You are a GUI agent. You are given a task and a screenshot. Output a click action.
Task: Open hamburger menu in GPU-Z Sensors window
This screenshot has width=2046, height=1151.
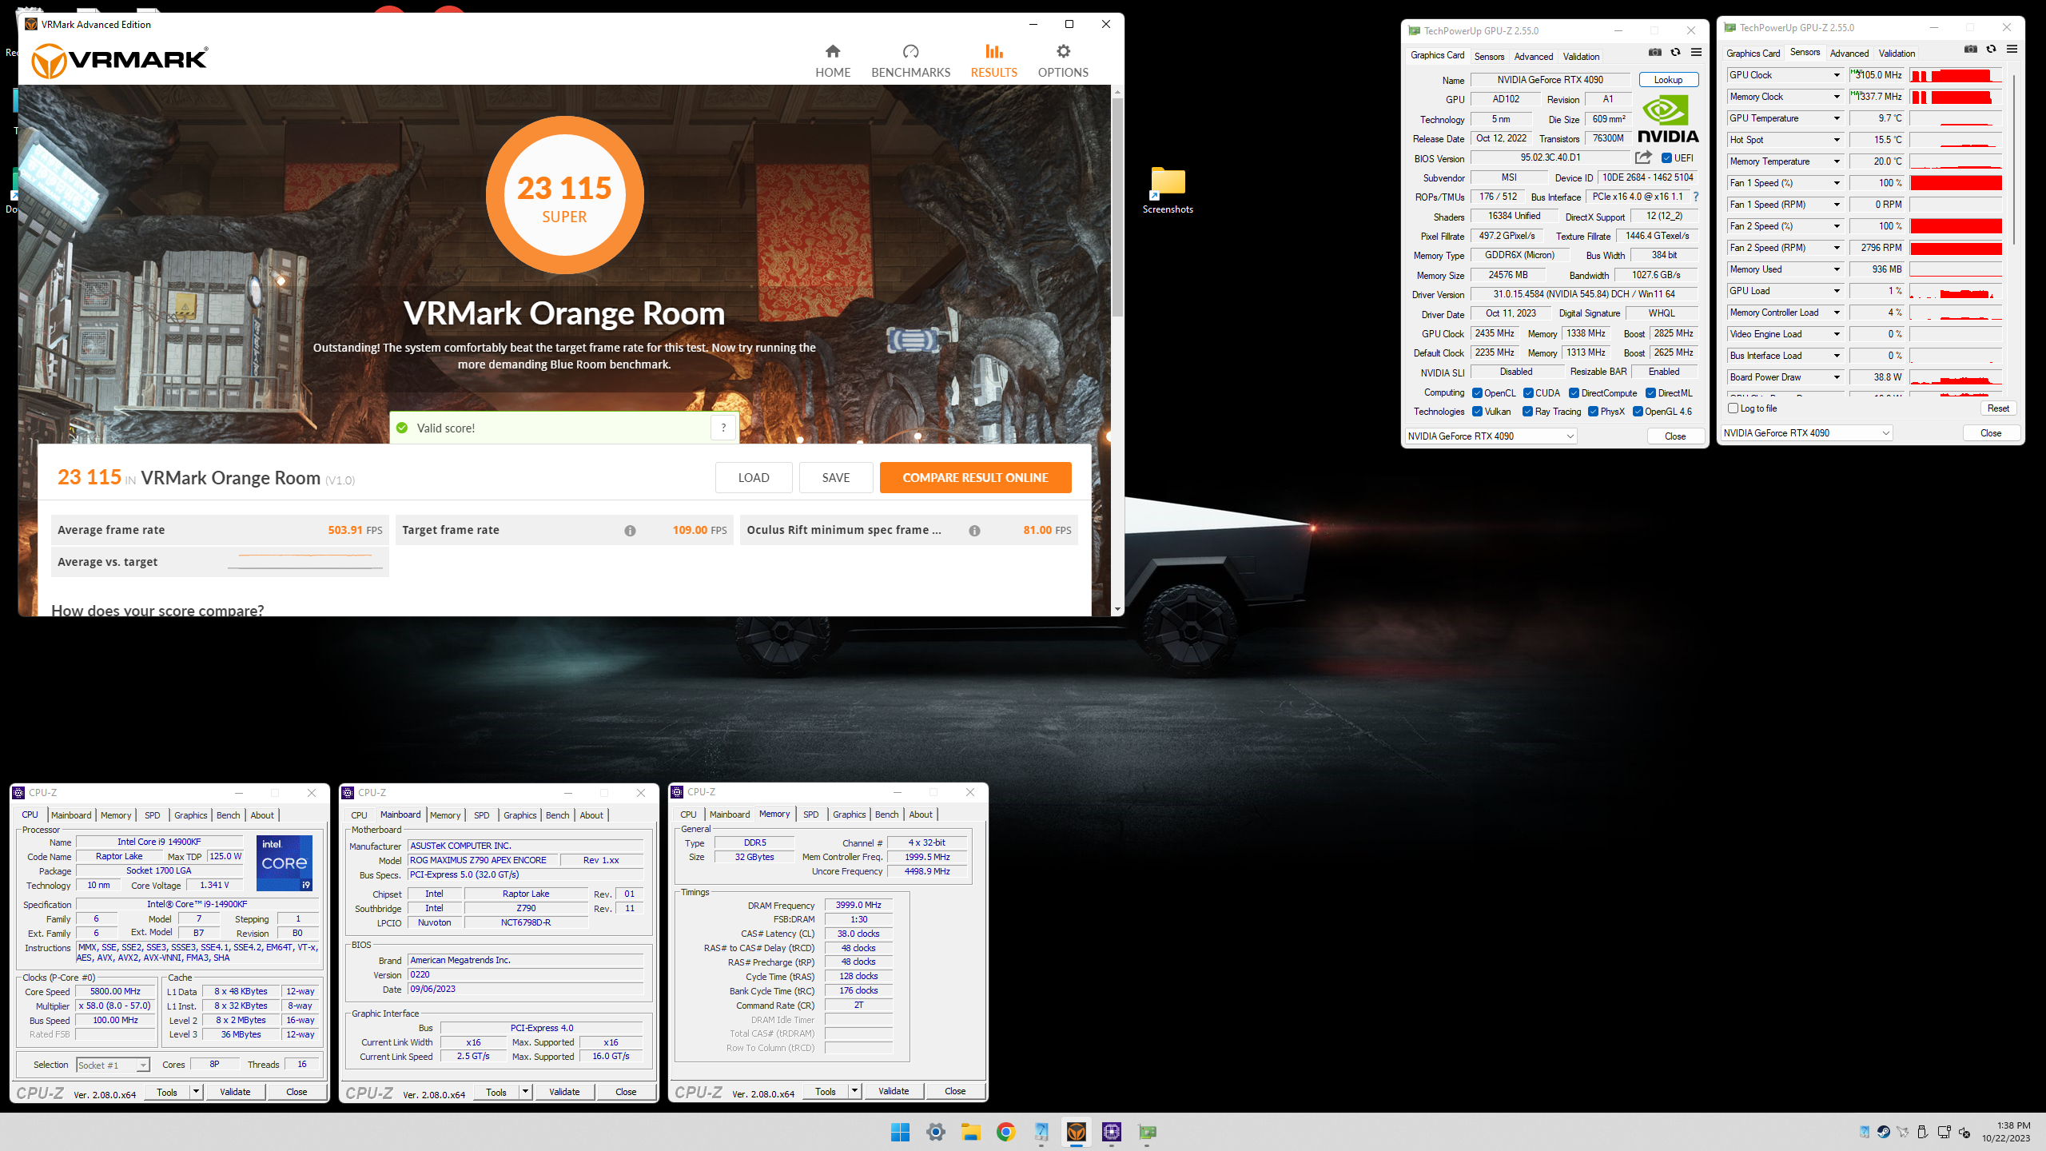click(x=2012, y=50)
